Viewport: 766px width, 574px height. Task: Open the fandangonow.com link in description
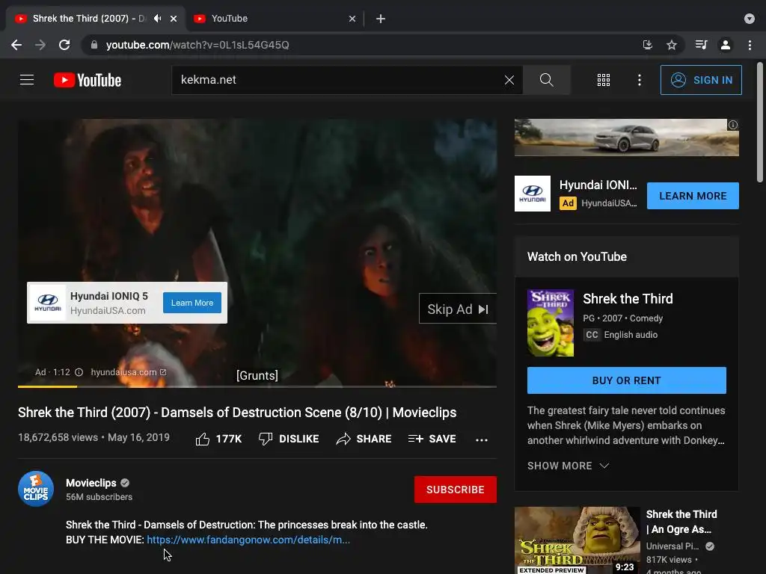[x=248, y=540]
